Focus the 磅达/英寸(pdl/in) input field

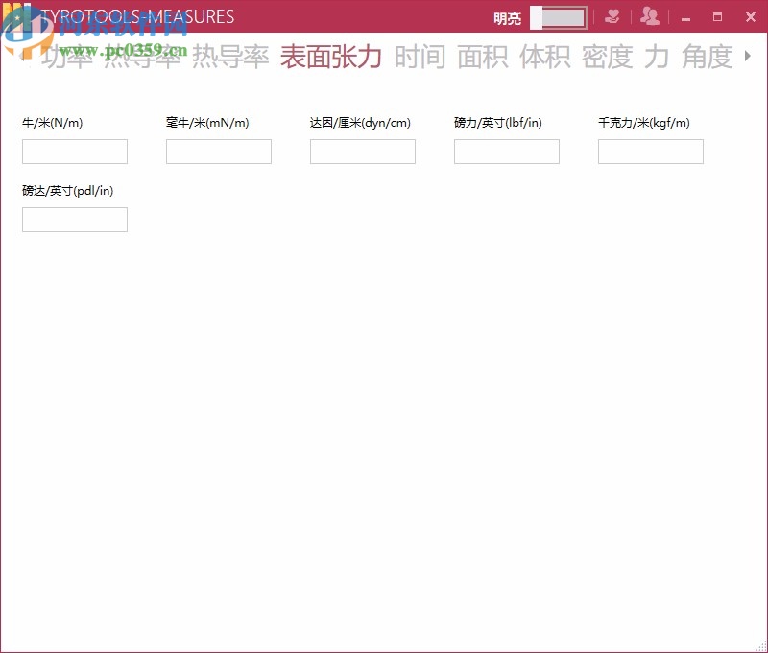pyautogui.click(x=75, y=220)
